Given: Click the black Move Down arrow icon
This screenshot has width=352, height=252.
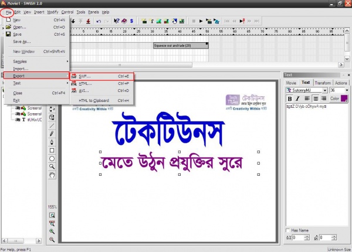Looking at the screenshot, I should coord(73,21).
